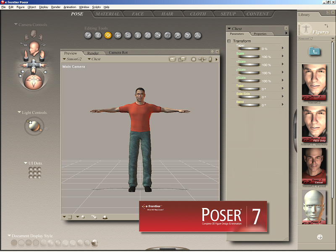Switch to the Render tab

pyautogui.click(x=93, y=53)
